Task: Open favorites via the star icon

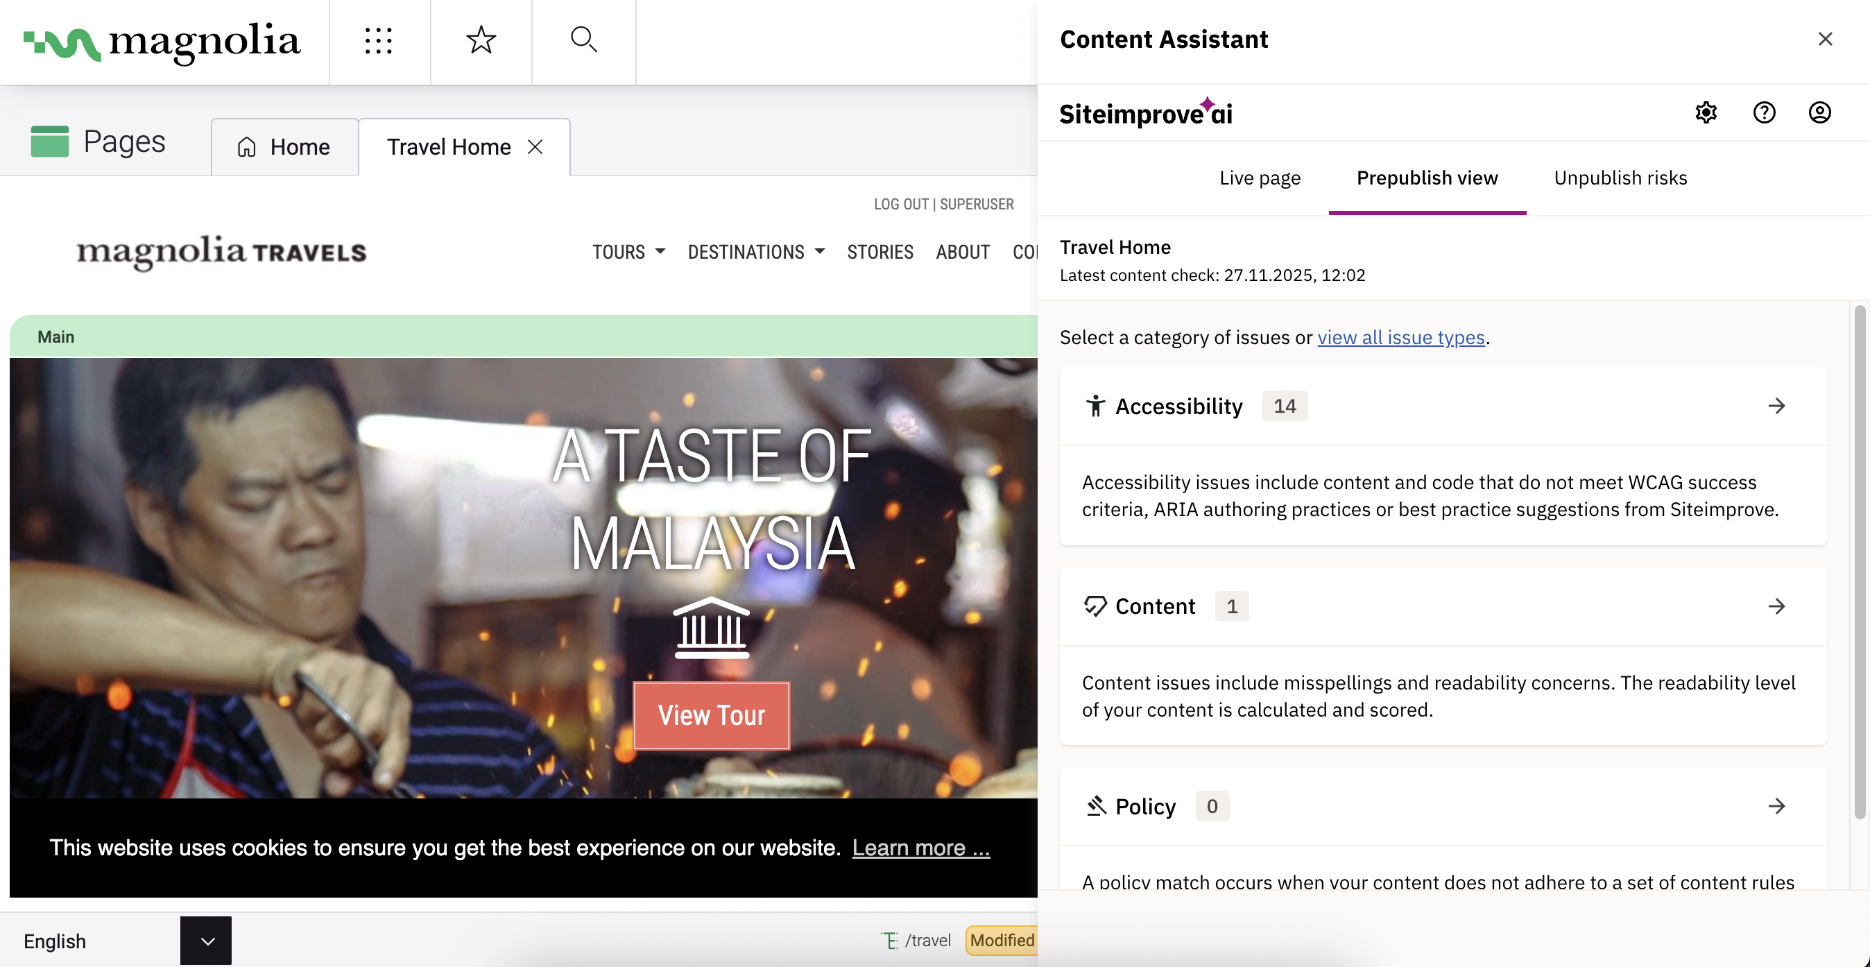Action: tap(481, 41)
